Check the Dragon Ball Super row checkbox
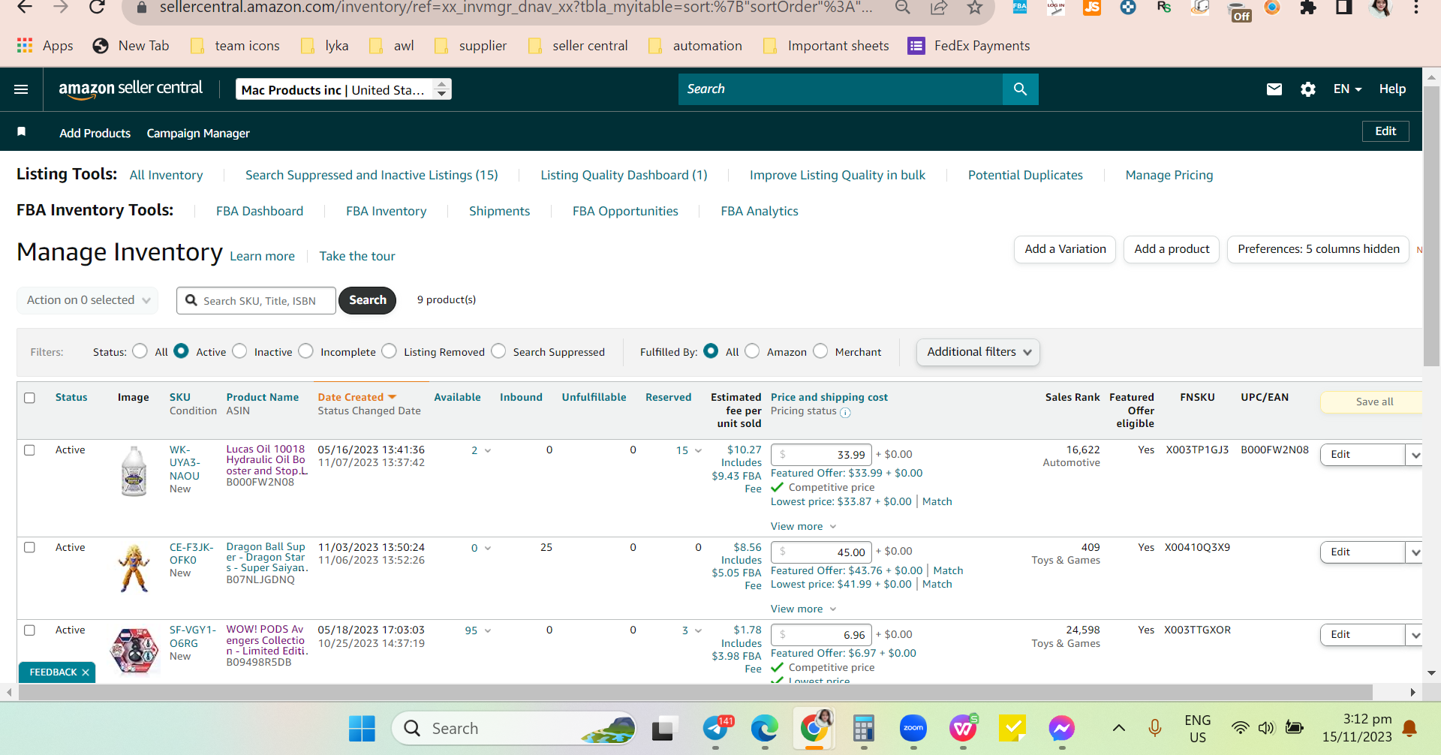Screen dimensions: 1441x755 click(29, 548)
